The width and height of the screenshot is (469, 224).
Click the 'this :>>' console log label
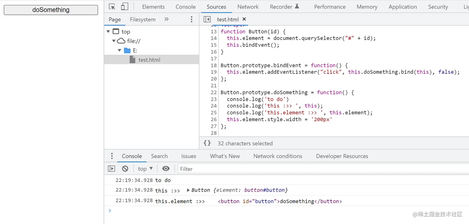coord(167,191)
